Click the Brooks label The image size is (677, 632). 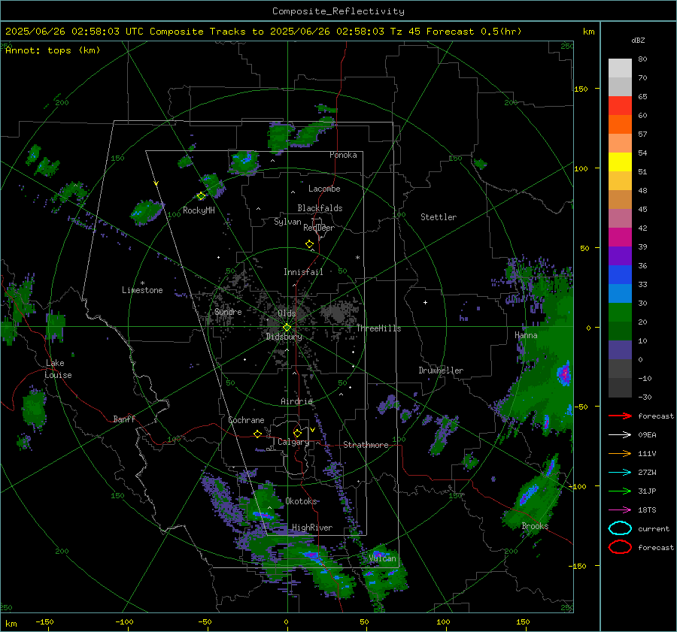[535, 526]
